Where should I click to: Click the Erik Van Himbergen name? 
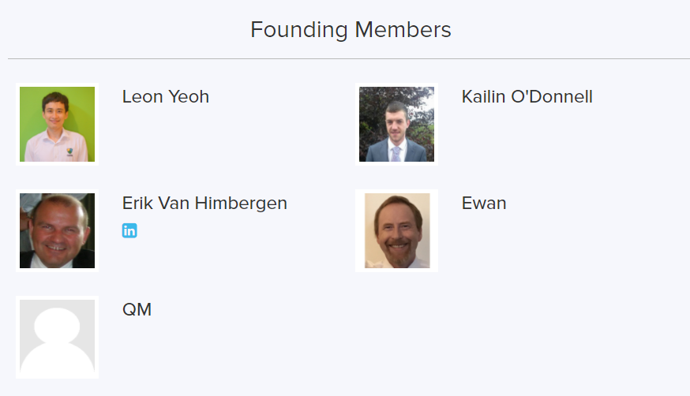(204, 203)
